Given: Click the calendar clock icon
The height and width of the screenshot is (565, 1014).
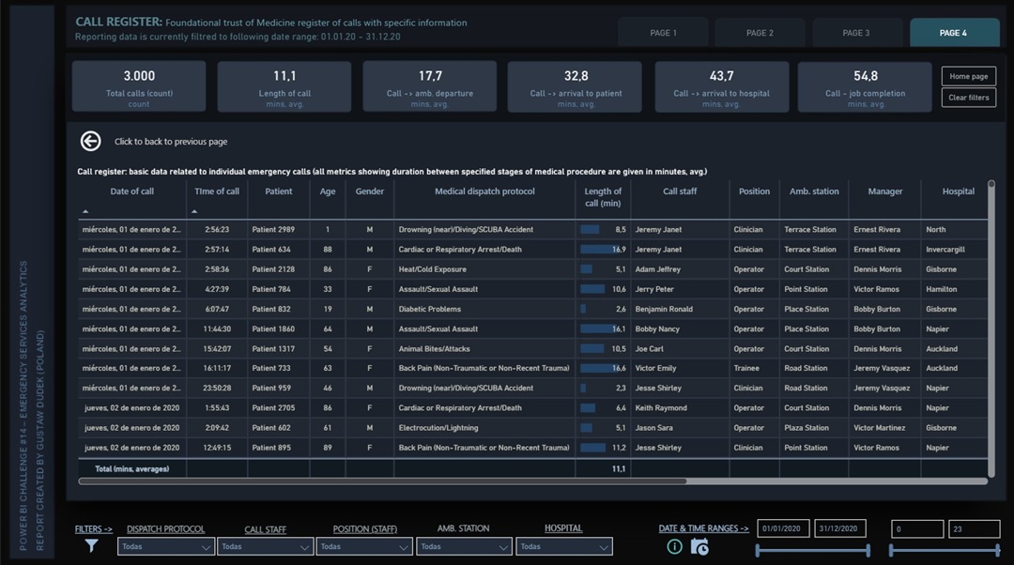Looking at the screenshot, I should coord(699,546).
